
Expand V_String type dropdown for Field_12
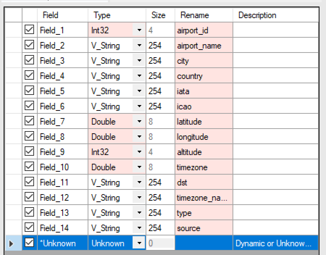[139, 197]
